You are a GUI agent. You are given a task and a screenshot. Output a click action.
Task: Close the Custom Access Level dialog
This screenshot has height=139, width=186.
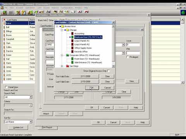click(x=113, y=22)
